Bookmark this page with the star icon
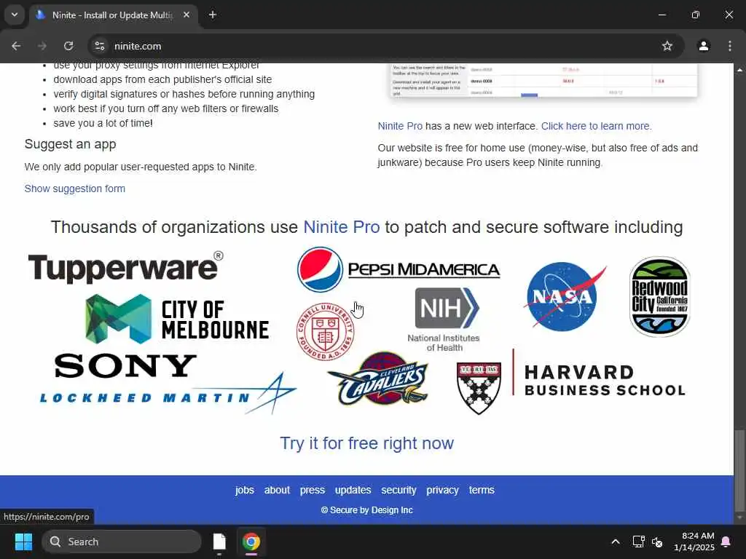Viewport: 746px width, 559px height. (x=667, y=46)
